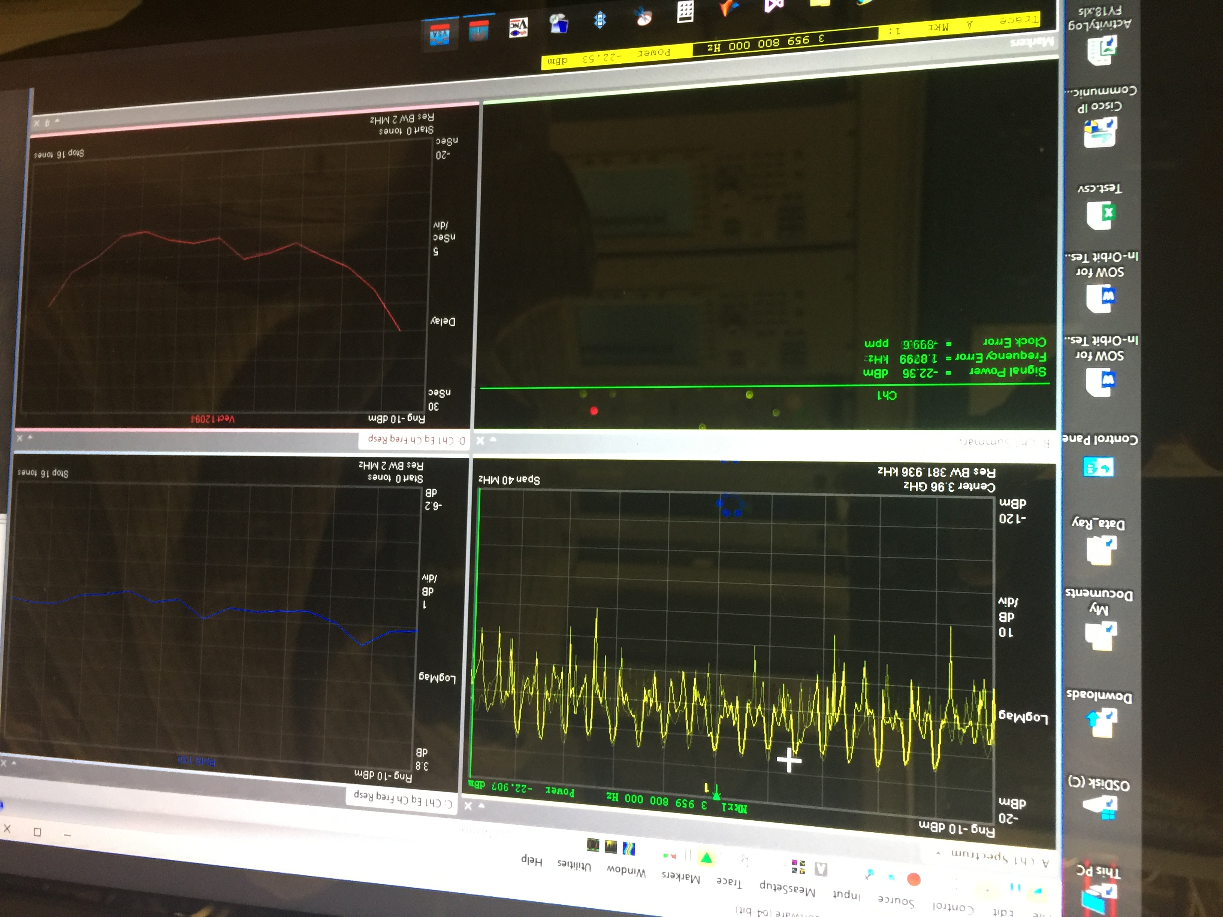
Task: Click the green triangle marker tool
Action: coord(706,858)
